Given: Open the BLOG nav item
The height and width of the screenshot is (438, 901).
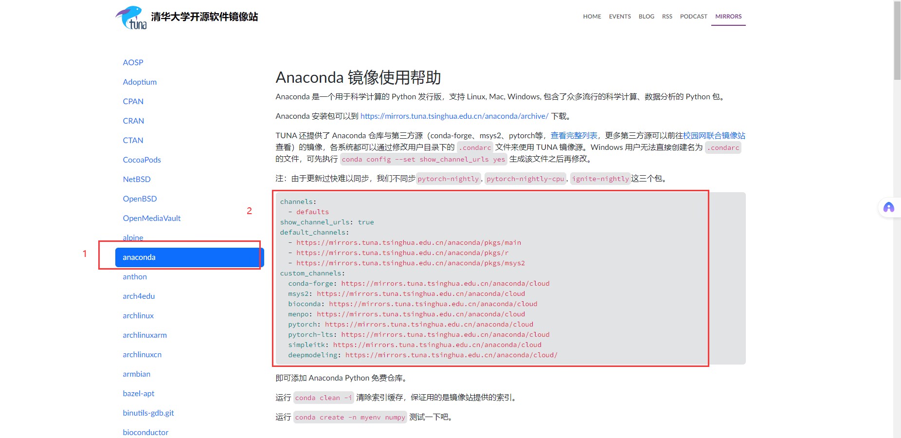Looking at the screenshot, I should coord(646,17).
